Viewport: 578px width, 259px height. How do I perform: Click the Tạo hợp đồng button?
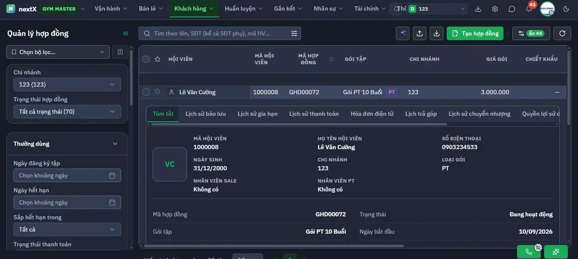pyautogui.click(x=475, y=33)
